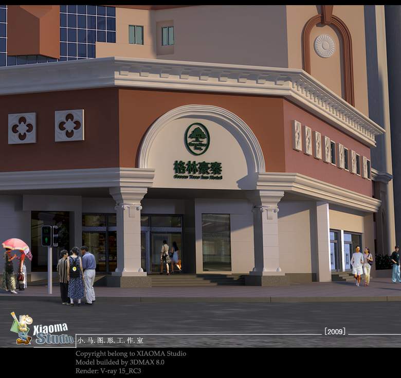401x378 pixels.
Task: Click the 'Render: V-ray 15_RC3' line
Action: [x=108, y=371]
